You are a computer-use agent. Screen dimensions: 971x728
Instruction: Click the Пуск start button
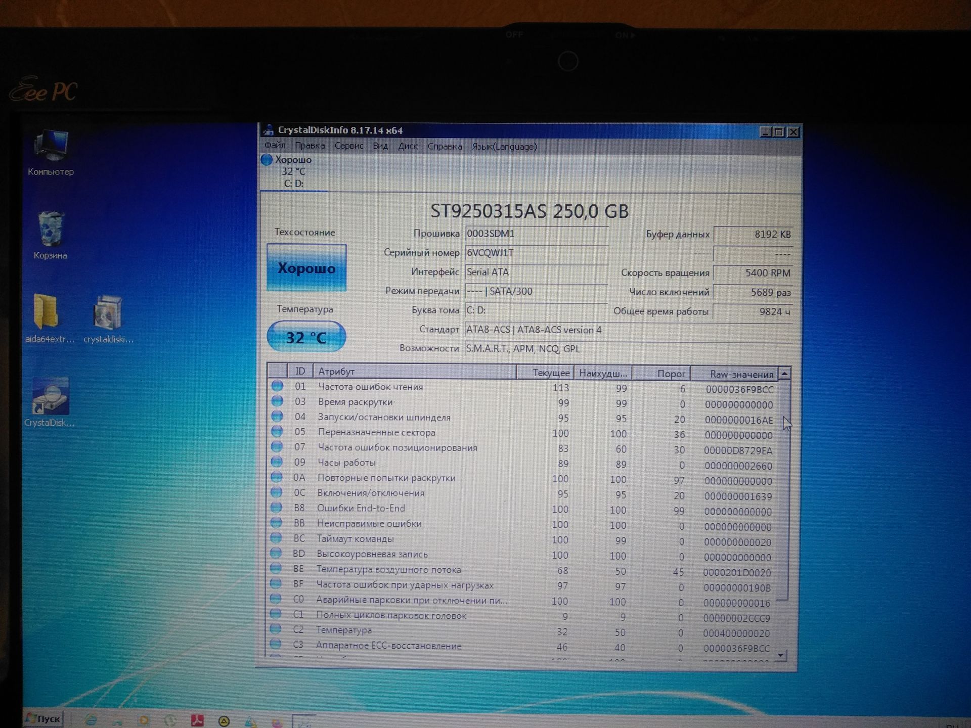pyautogui.click(x=44, y=719)
